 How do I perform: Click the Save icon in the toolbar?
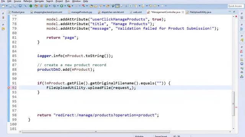pos(10,6)
